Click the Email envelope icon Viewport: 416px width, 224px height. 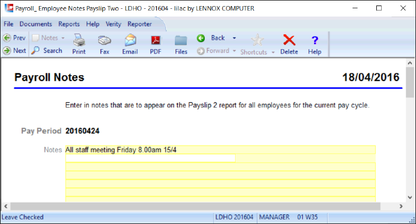tap(130, 40)
